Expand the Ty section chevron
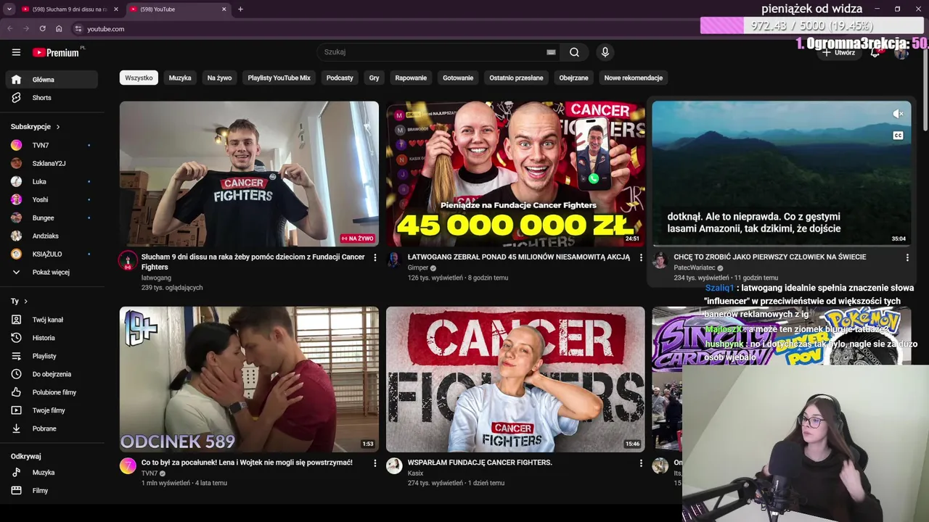 click(x=25, y=301)
